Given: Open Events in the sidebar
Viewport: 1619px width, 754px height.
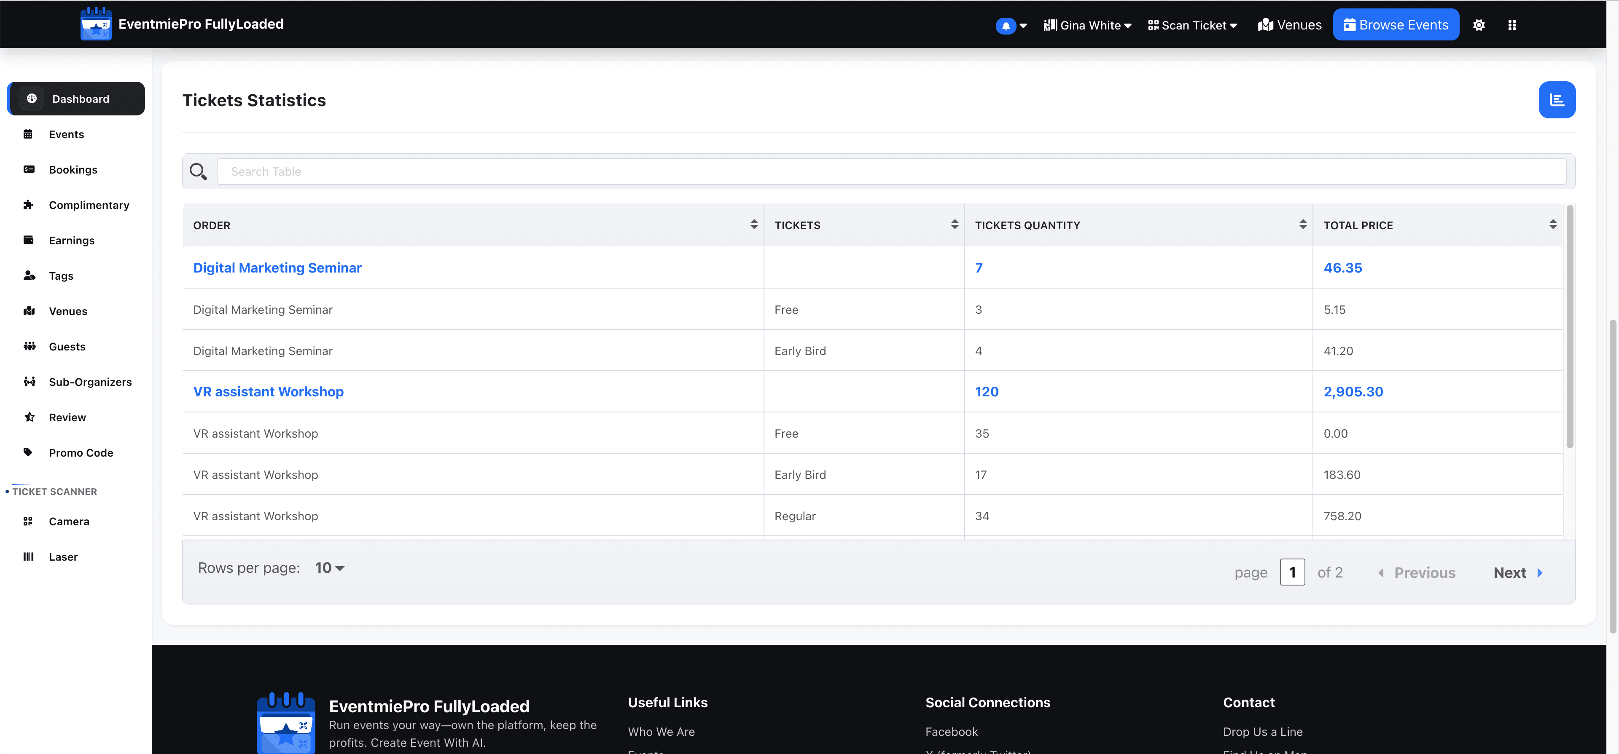Looking at the screenshot, I should pyautogui.click(x=66, y=134).
